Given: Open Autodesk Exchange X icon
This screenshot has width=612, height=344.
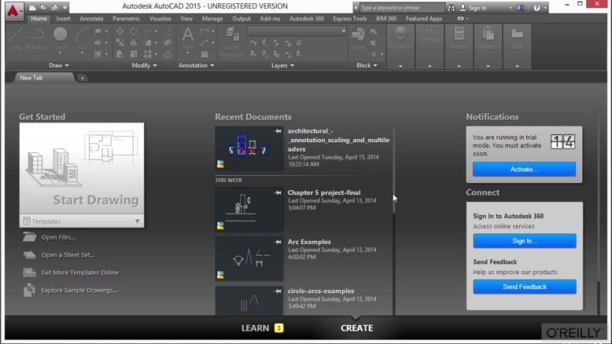Looking at the screenshot, I should 520,8.
